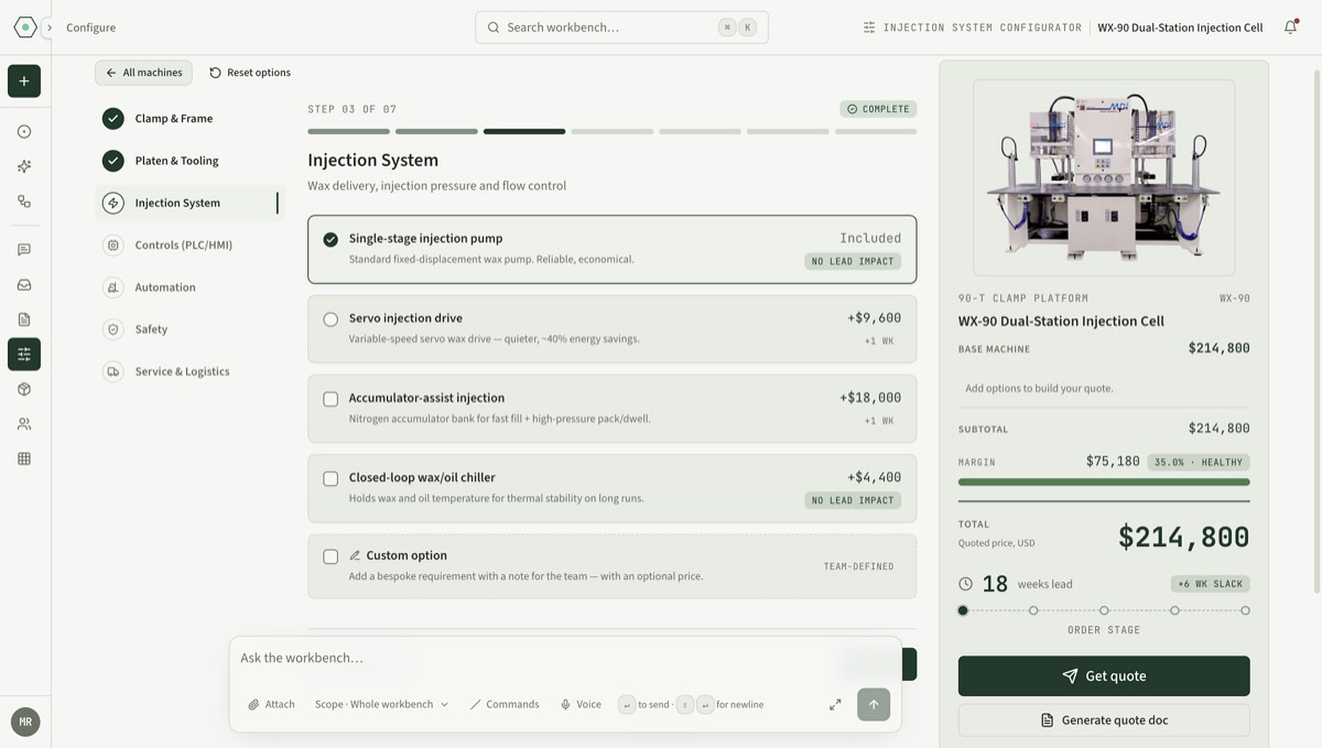Viewport: 1322px width, 748px height.
Task: Check the Custom option checkbox
Action: coord(330,556)
